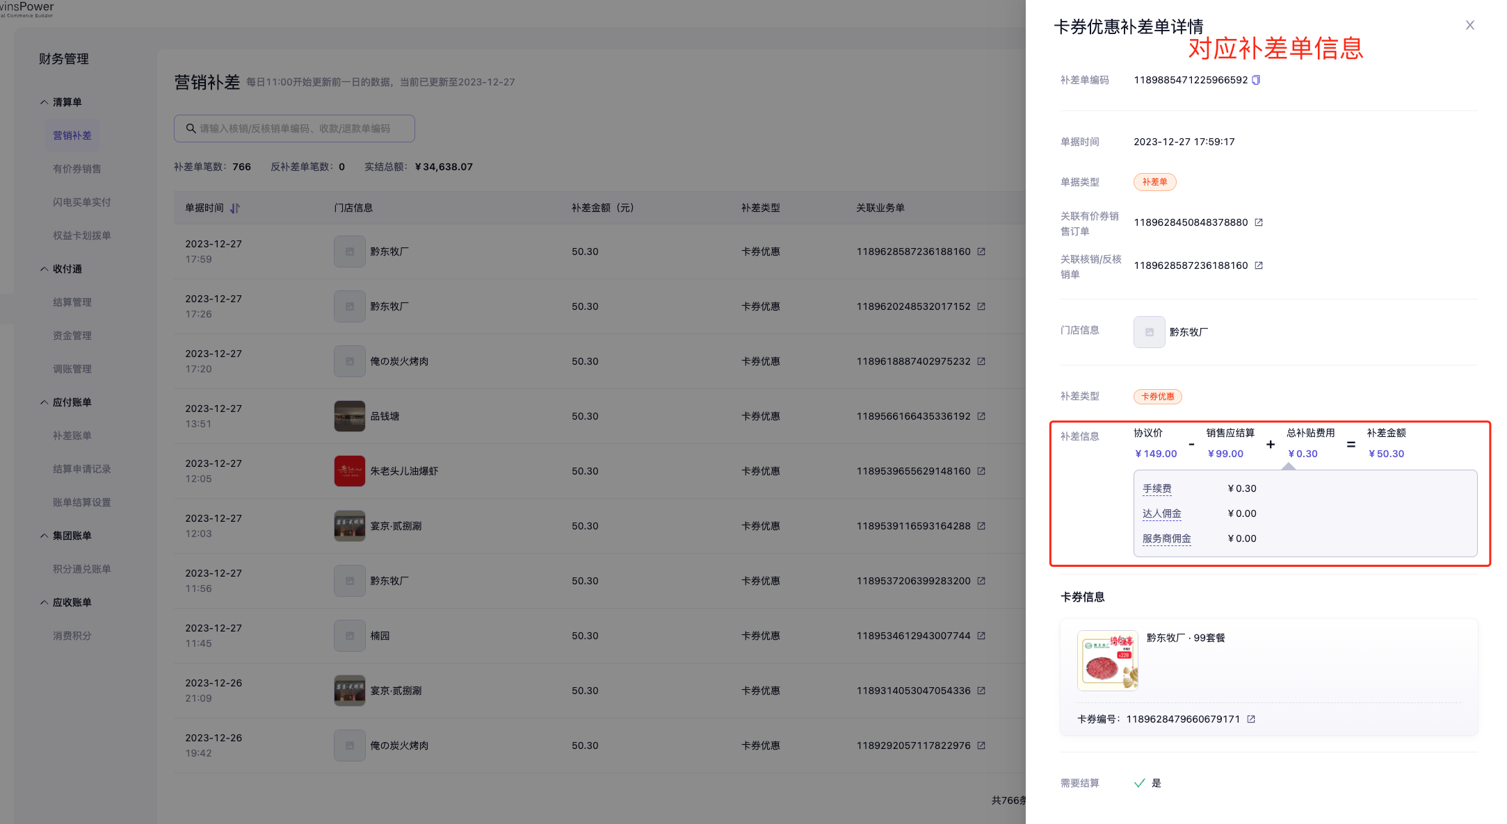1507x824 pixels.
Task: Click the search magnifier icon
Action: 191,129
